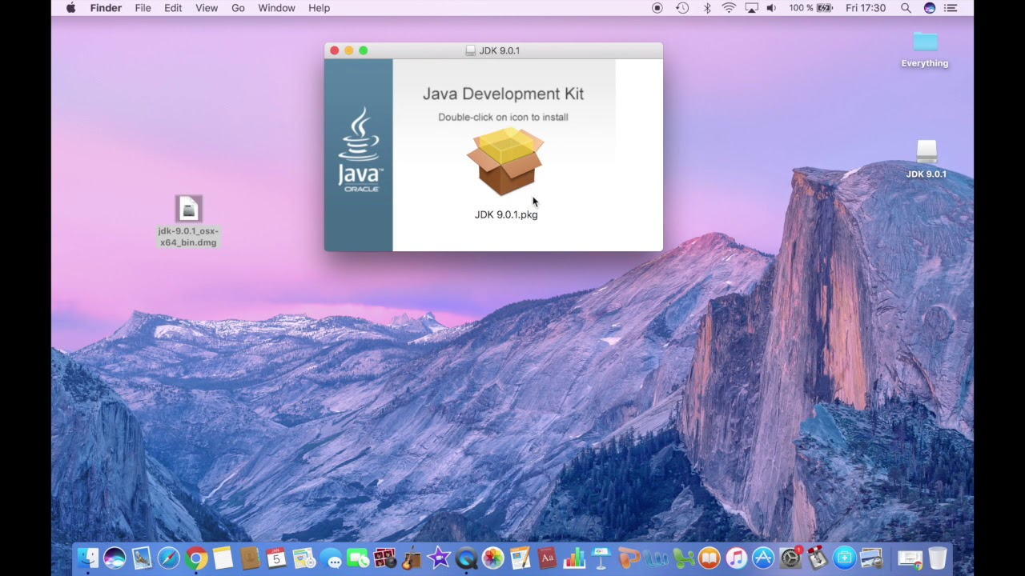Open Keynote from the Dock
1025x576 pixels.
601,558
